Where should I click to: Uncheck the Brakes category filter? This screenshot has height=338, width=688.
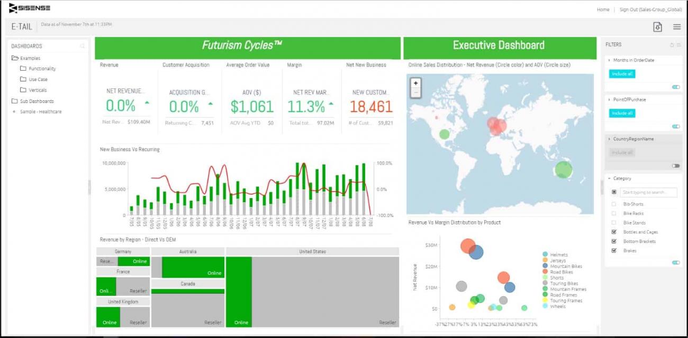tap(614, 250)
